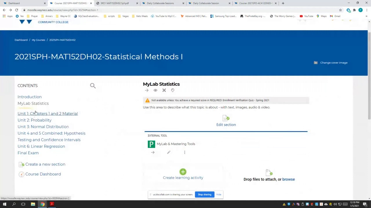The width and height of the screenshot is (371, 208).
Task: Click My Courses breadcrumb link
Action: (38, 40)
